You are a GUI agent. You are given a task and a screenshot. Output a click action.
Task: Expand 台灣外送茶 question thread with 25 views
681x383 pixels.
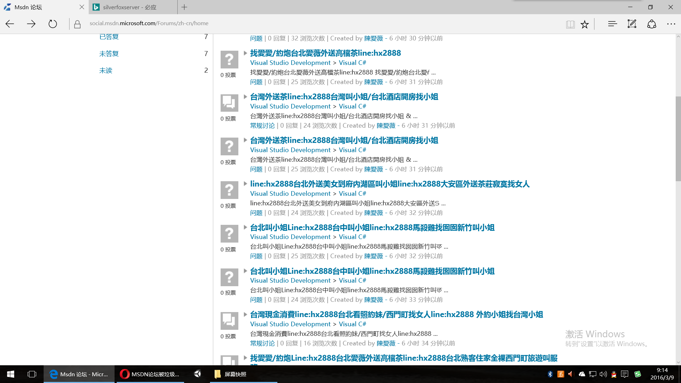[245, 140]
